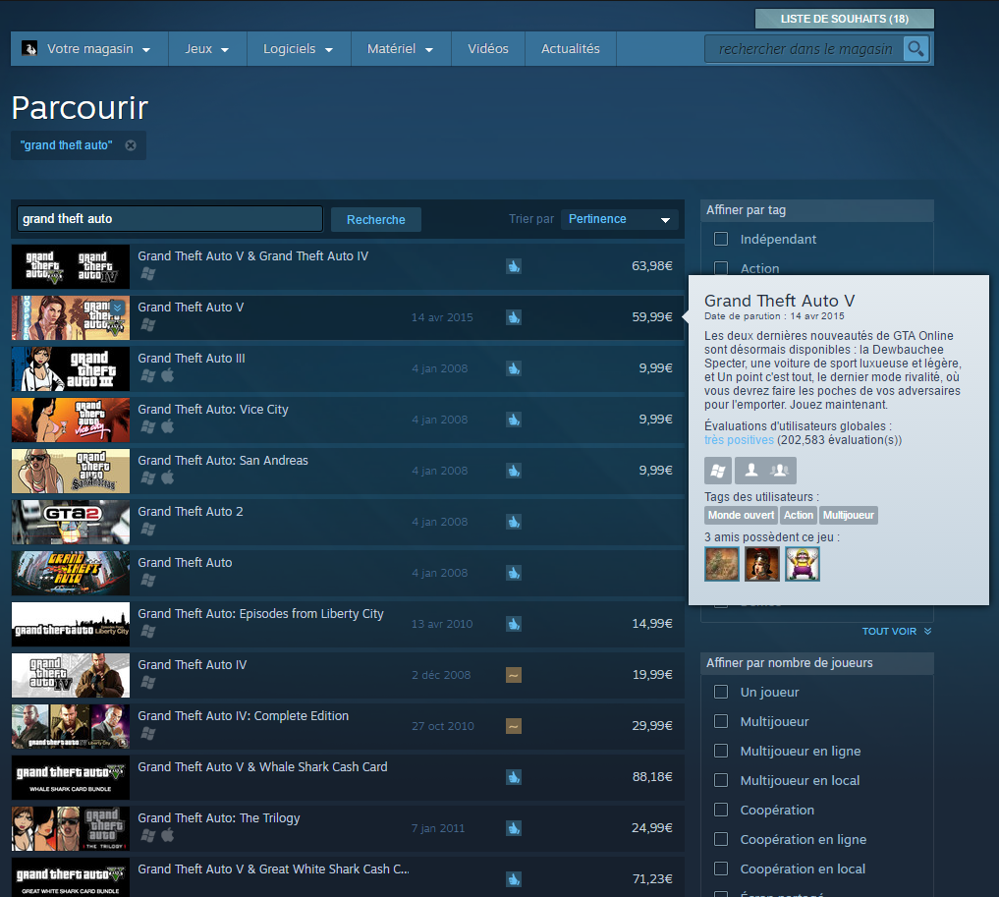
Task: Enable the Un joueur filter
Action: pos(721,692)
